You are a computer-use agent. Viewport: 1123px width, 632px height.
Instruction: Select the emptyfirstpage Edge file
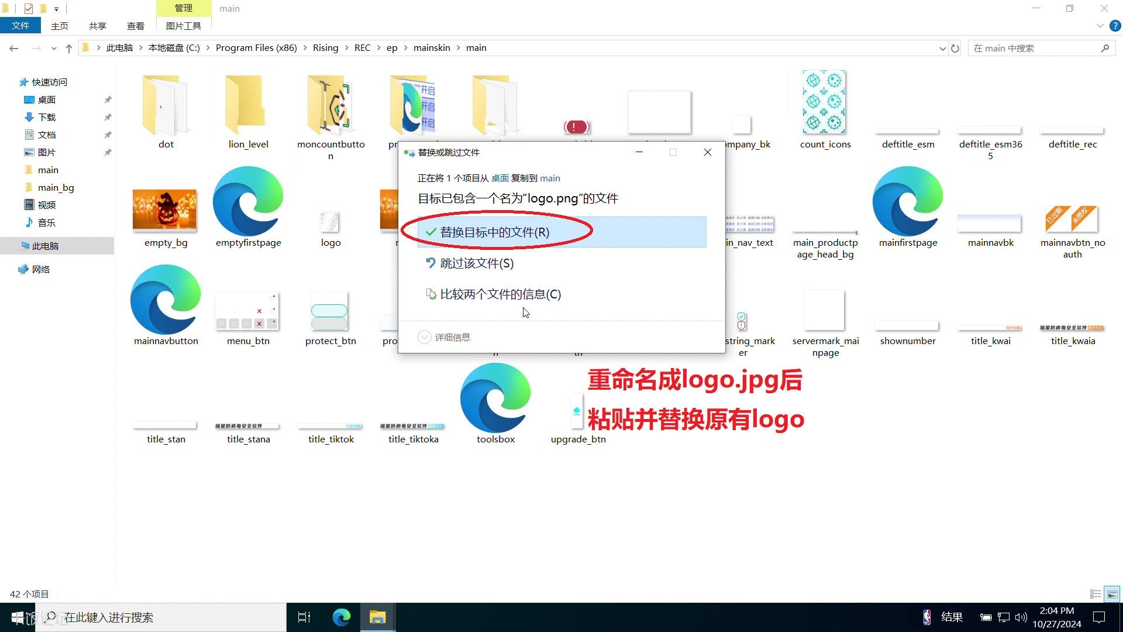click(x=248, y=208)
